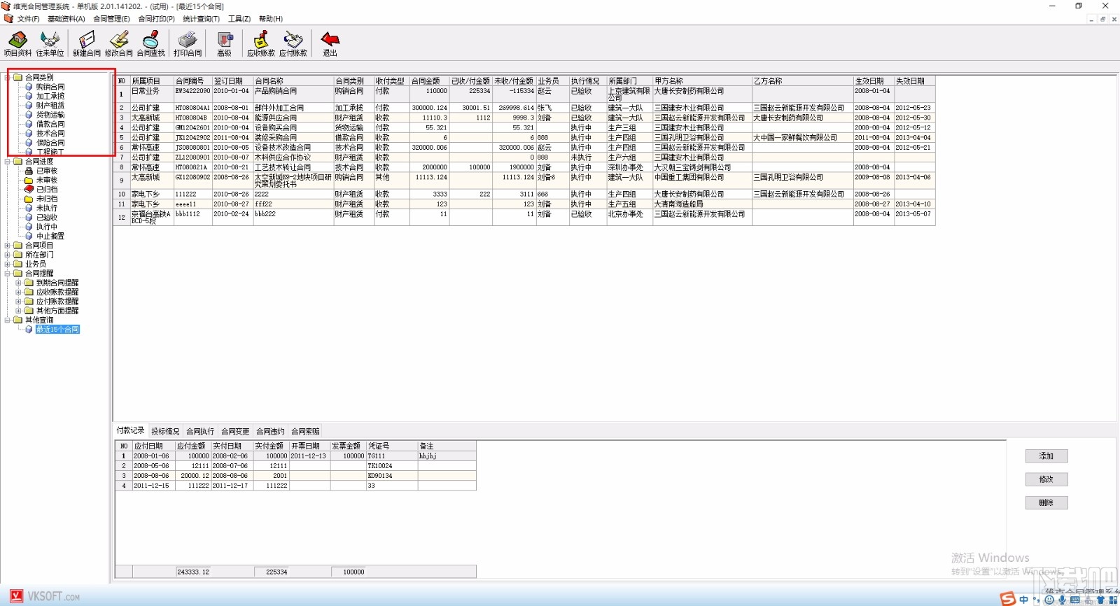Open the 基础资料(A) menu
This screenshot has width=1120, height=606.
click(66, 19)
